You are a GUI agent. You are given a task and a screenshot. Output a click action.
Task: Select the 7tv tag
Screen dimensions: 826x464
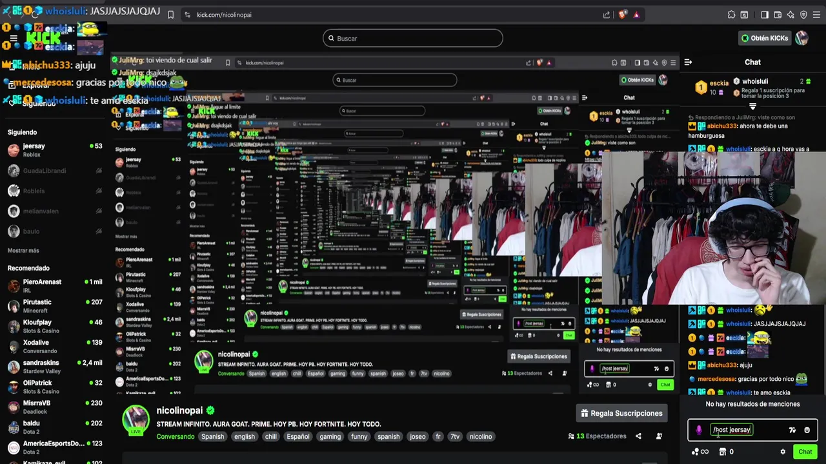coord(455,436)
